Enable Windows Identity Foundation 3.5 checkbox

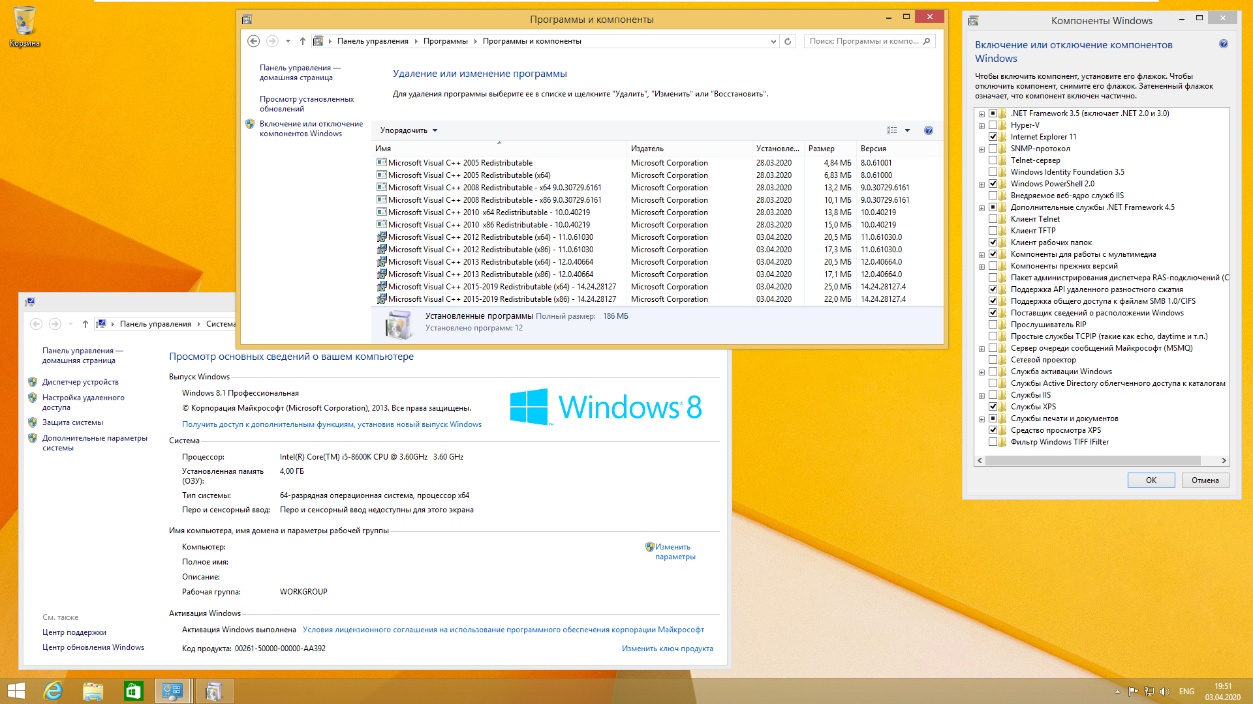(x=993, y=172)
